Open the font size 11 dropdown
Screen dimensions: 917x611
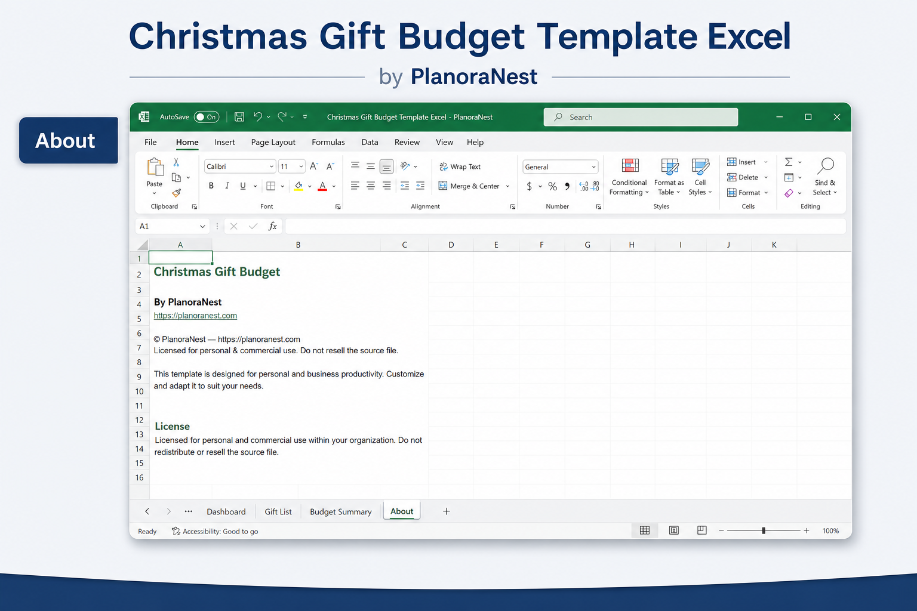tap(301, 167)
